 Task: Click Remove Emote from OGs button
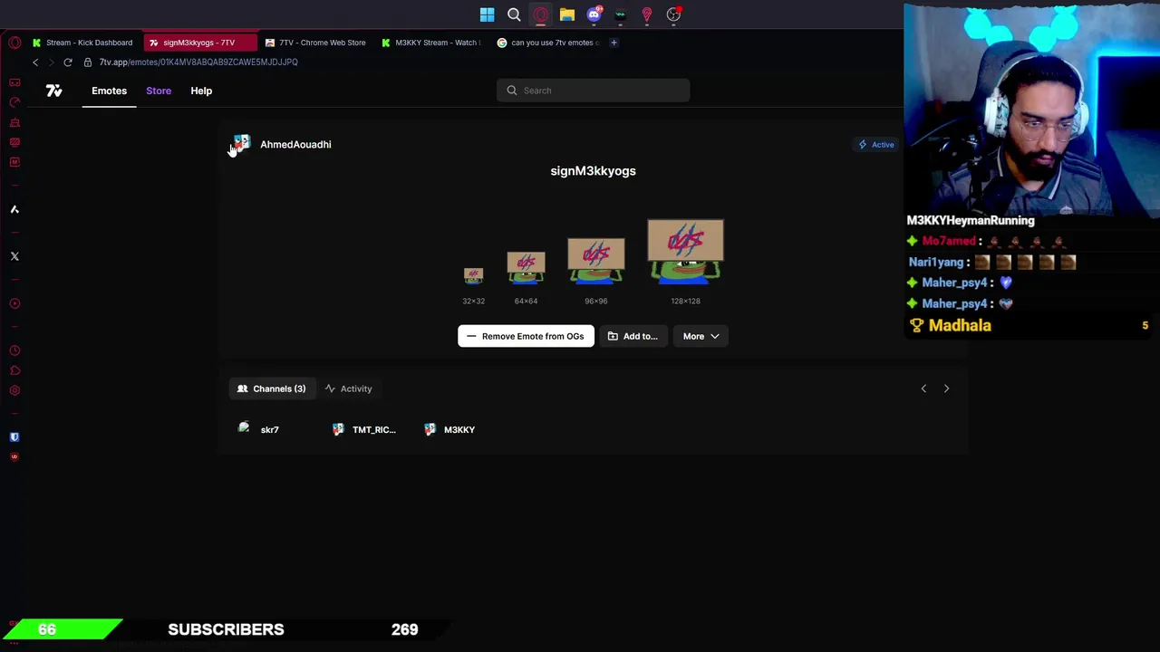(526, 336)
